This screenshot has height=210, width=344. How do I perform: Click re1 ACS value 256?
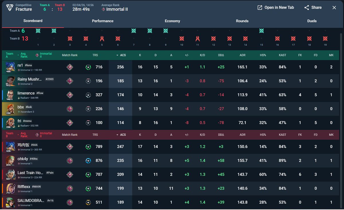pyautogui.click(x=120, y=67)
